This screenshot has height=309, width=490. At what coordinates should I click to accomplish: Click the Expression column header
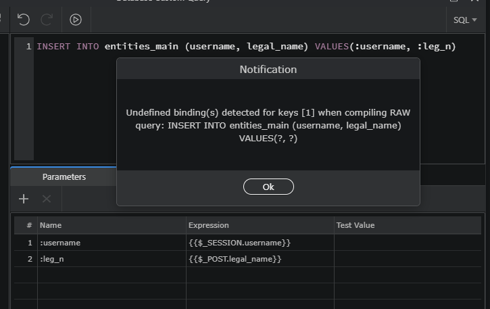pyautogui.click(x=260, y=225)
